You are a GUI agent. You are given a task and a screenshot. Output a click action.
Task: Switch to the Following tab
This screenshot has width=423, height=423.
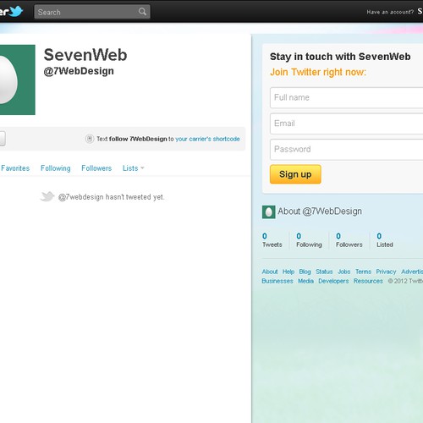click(x=56, y=168)
